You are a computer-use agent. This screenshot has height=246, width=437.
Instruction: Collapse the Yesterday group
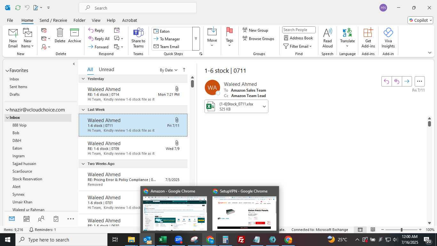(83, 79)
